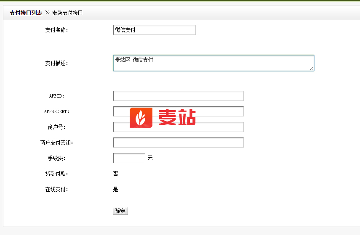Click the 商户支付密钥 input field
The image size is (360, 235).
[178, 143]
